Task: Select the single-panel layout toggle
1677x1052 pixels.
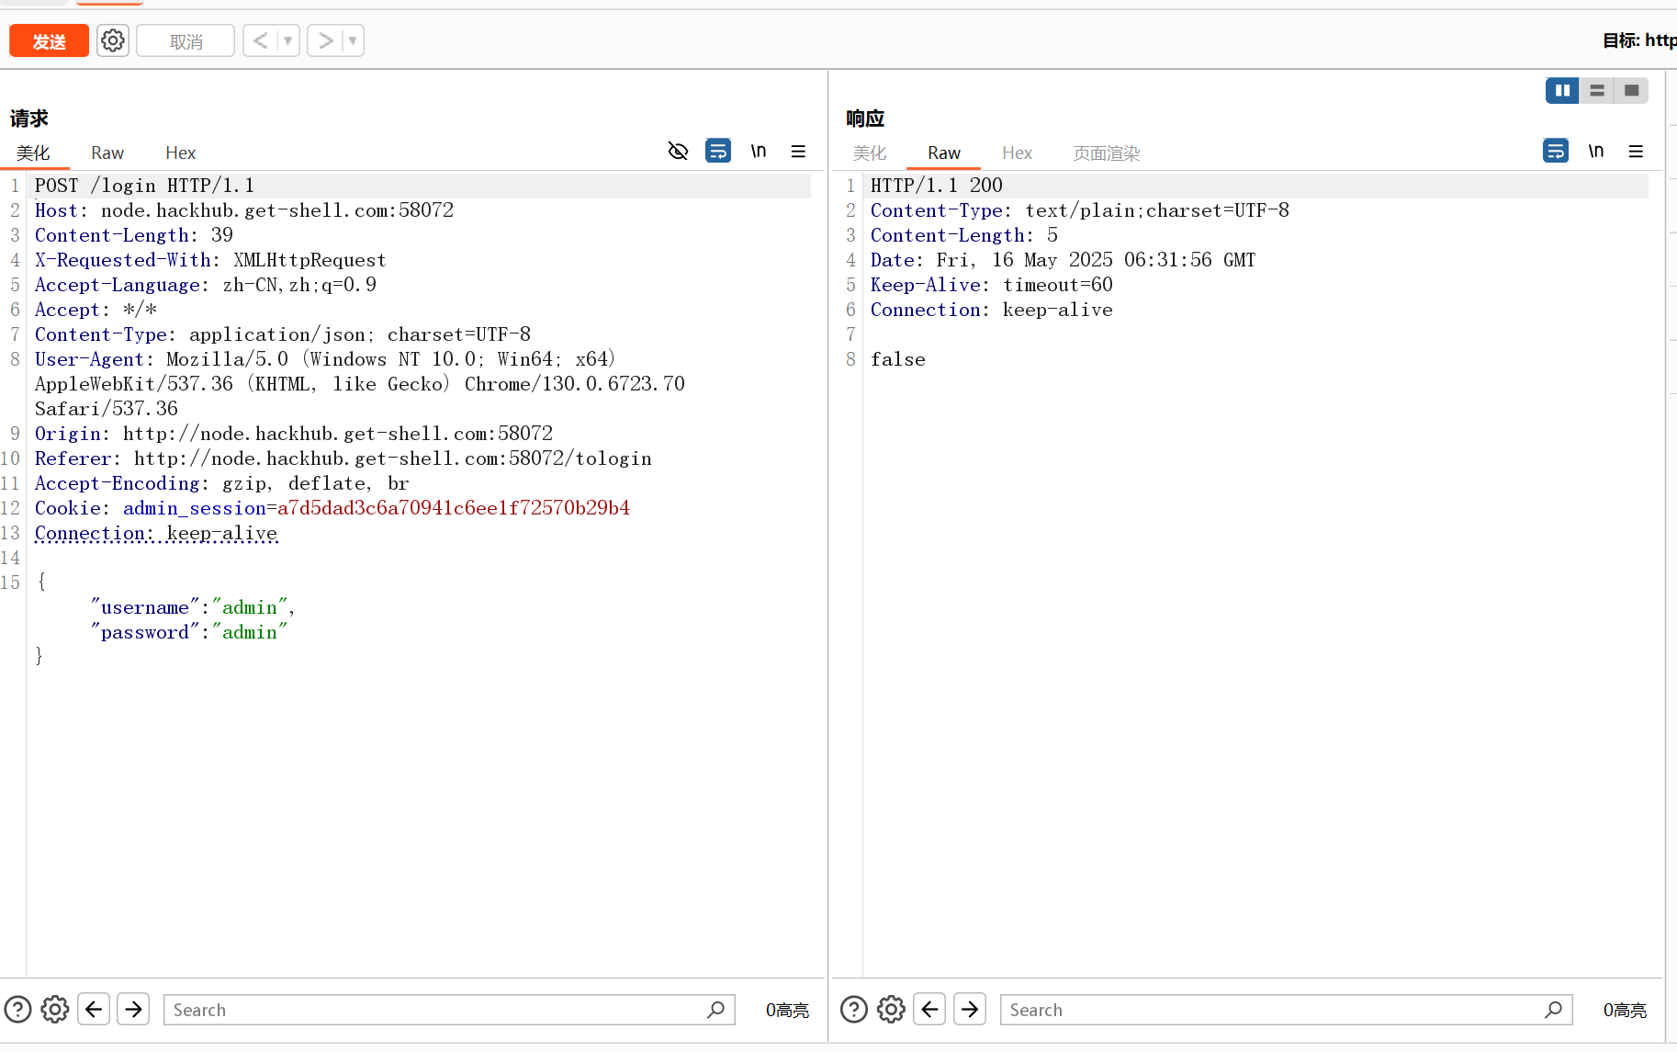Action: tap(1631, 90)
